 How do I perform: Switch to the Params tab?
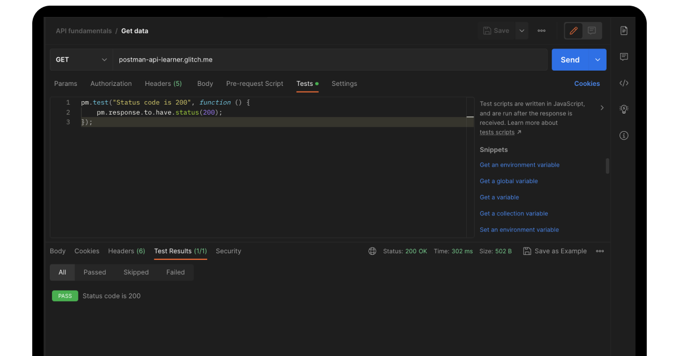(x=66, y=84)
